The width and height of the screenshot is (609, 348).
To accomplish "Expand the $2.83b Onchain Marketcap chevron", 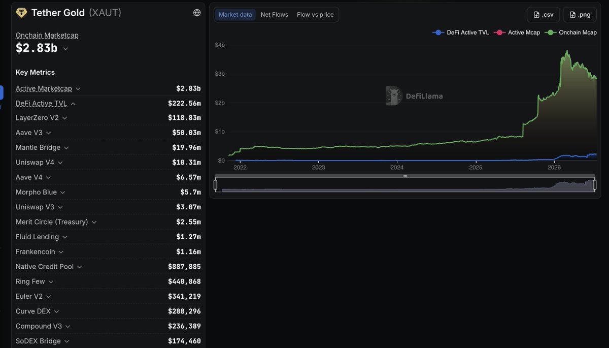I will point(65,49).
